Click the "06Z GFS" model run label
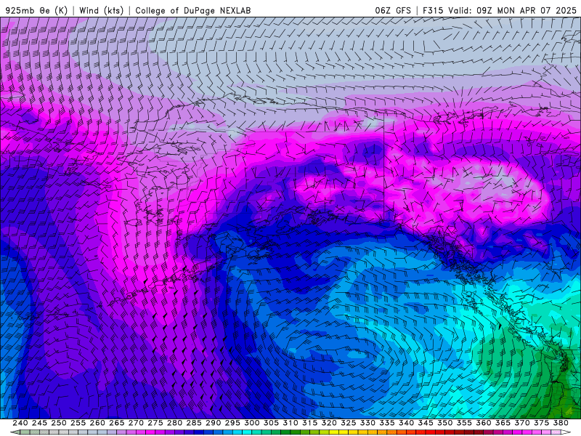This screenshot has height=436, width=581. point(393,10)
